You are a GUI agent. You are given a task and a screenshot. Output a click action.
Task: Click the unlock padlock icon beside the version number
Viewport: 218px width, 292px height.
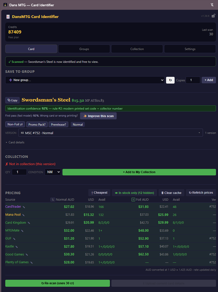(213, 16)
